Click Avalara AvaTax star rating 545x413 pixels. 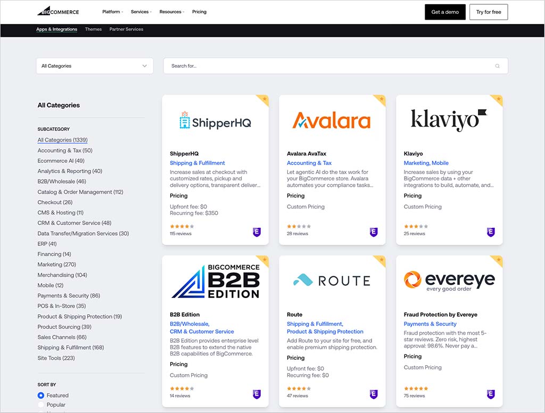tap(299, 226)
